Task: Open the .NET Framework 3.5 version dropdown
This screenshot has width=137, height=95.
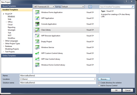Action: click(x=44, y=7)
